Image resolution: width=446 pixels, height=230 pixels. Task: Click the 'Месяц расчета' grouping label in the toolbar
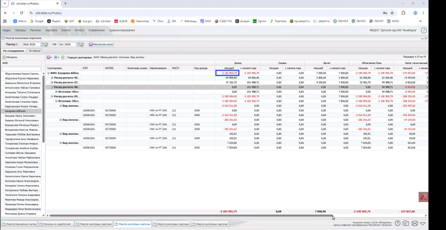[109, 57]
